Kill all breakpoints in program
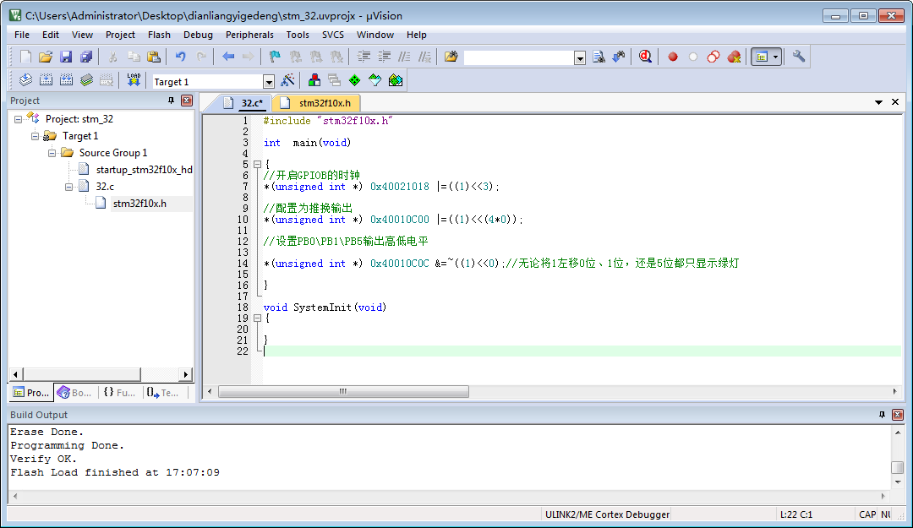 [x=732, y=56]
